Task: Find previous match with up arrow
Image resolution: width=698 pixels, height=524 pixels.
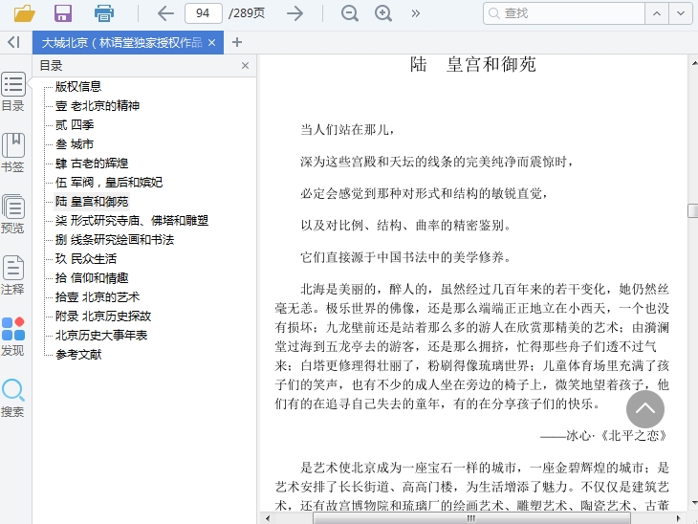Action: (x=657, y=13)
